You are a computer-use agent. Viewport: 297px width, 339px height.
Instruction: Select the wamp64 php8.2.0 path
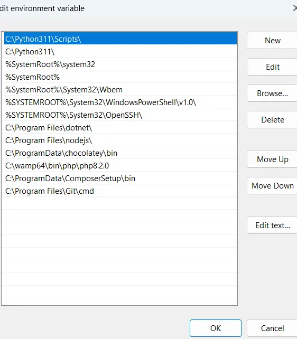coord(120,165)
